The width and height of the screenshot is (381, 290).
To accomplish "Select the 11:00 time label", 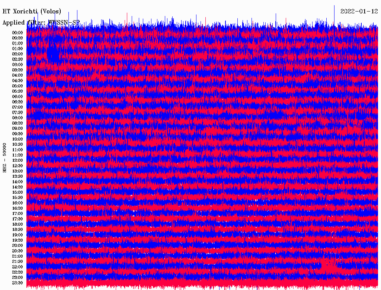I will click(17, 150).
